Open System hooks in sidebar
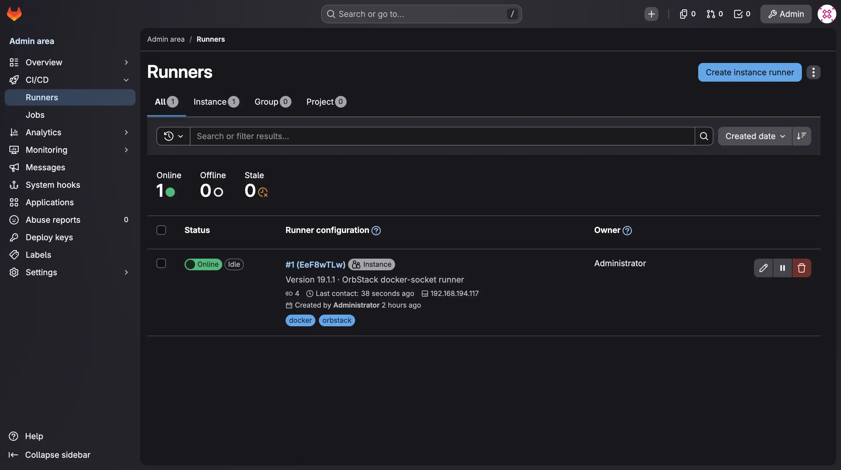841x470 pixels. (70, 185)
